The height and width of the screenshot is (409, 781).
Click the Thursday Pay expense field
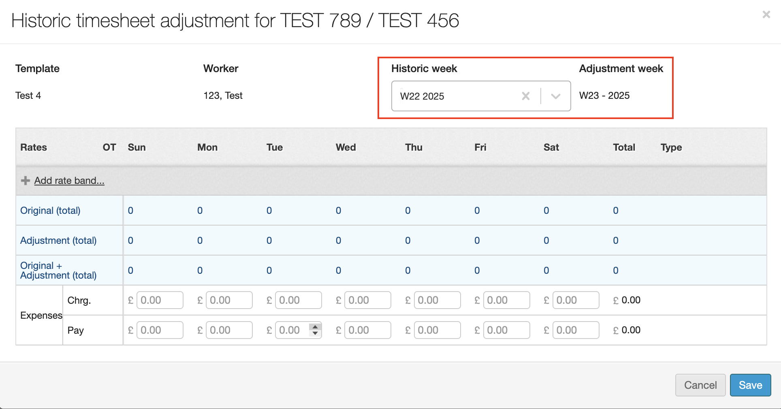pos(437,330)
